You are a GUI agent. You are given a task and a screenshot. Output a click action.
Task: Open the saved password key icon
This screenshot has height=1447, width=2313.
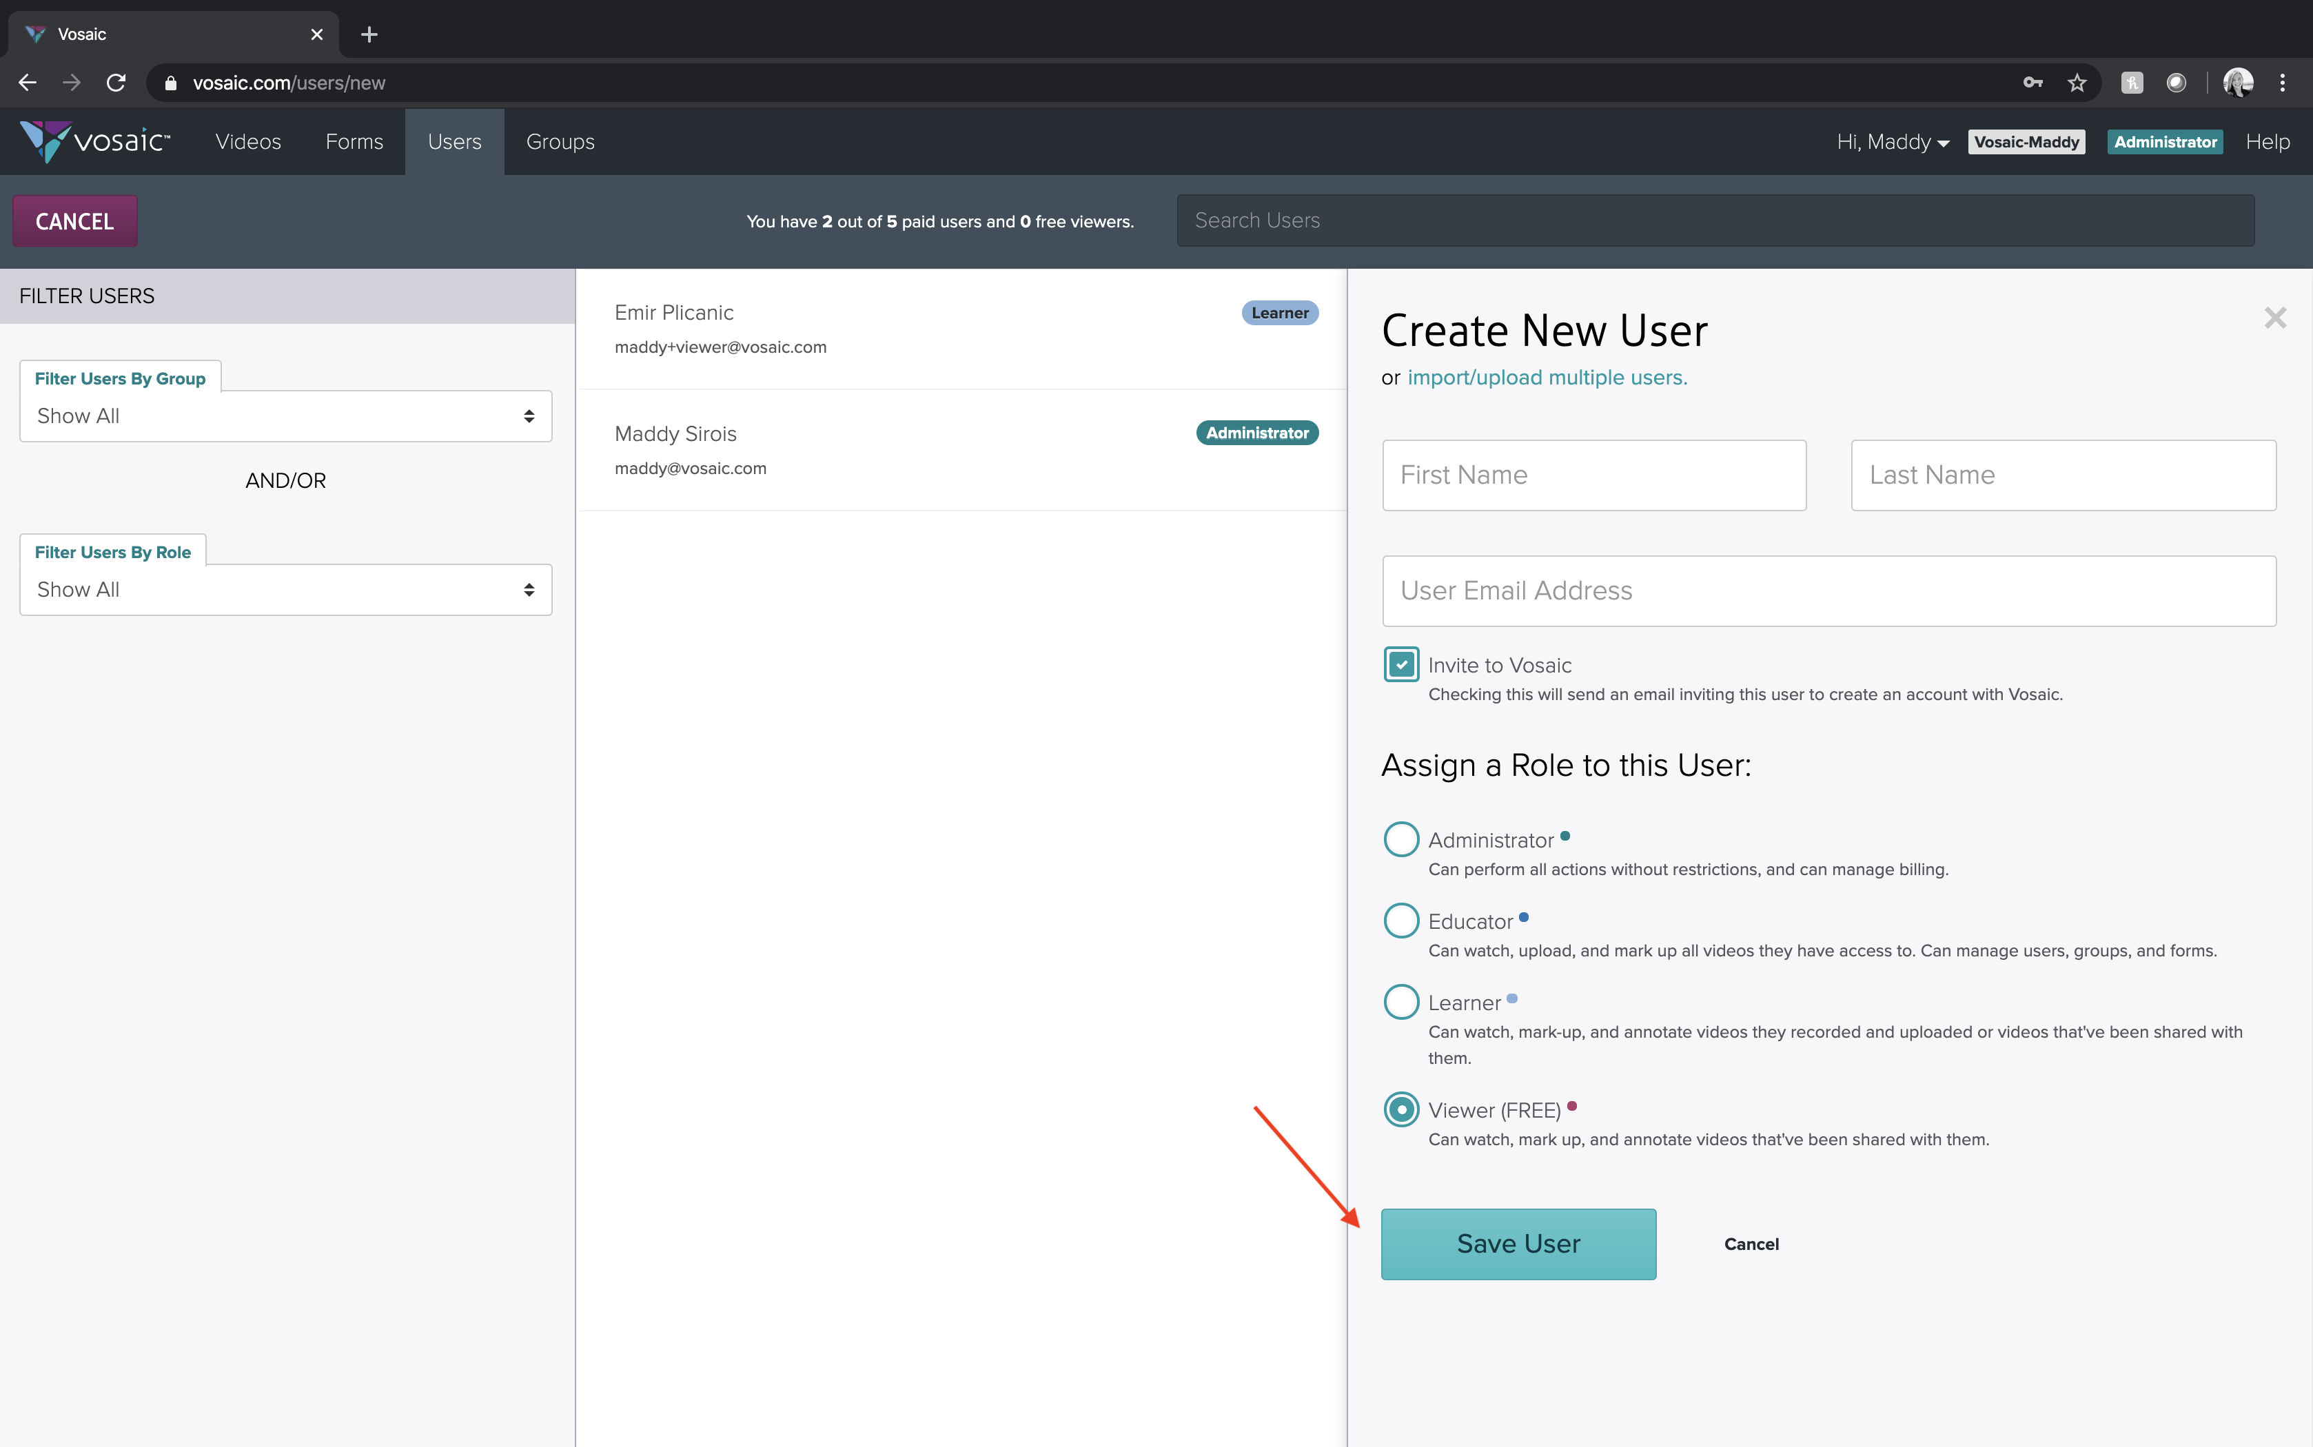2032,83
